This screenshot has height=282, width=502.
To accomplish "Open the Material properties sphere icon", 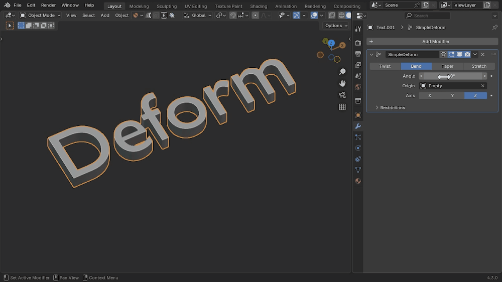I will tap(358, 181).
